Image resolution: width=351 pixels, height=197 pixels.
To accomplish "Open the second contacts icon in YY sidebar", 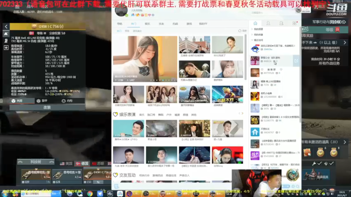I will 281,23.
